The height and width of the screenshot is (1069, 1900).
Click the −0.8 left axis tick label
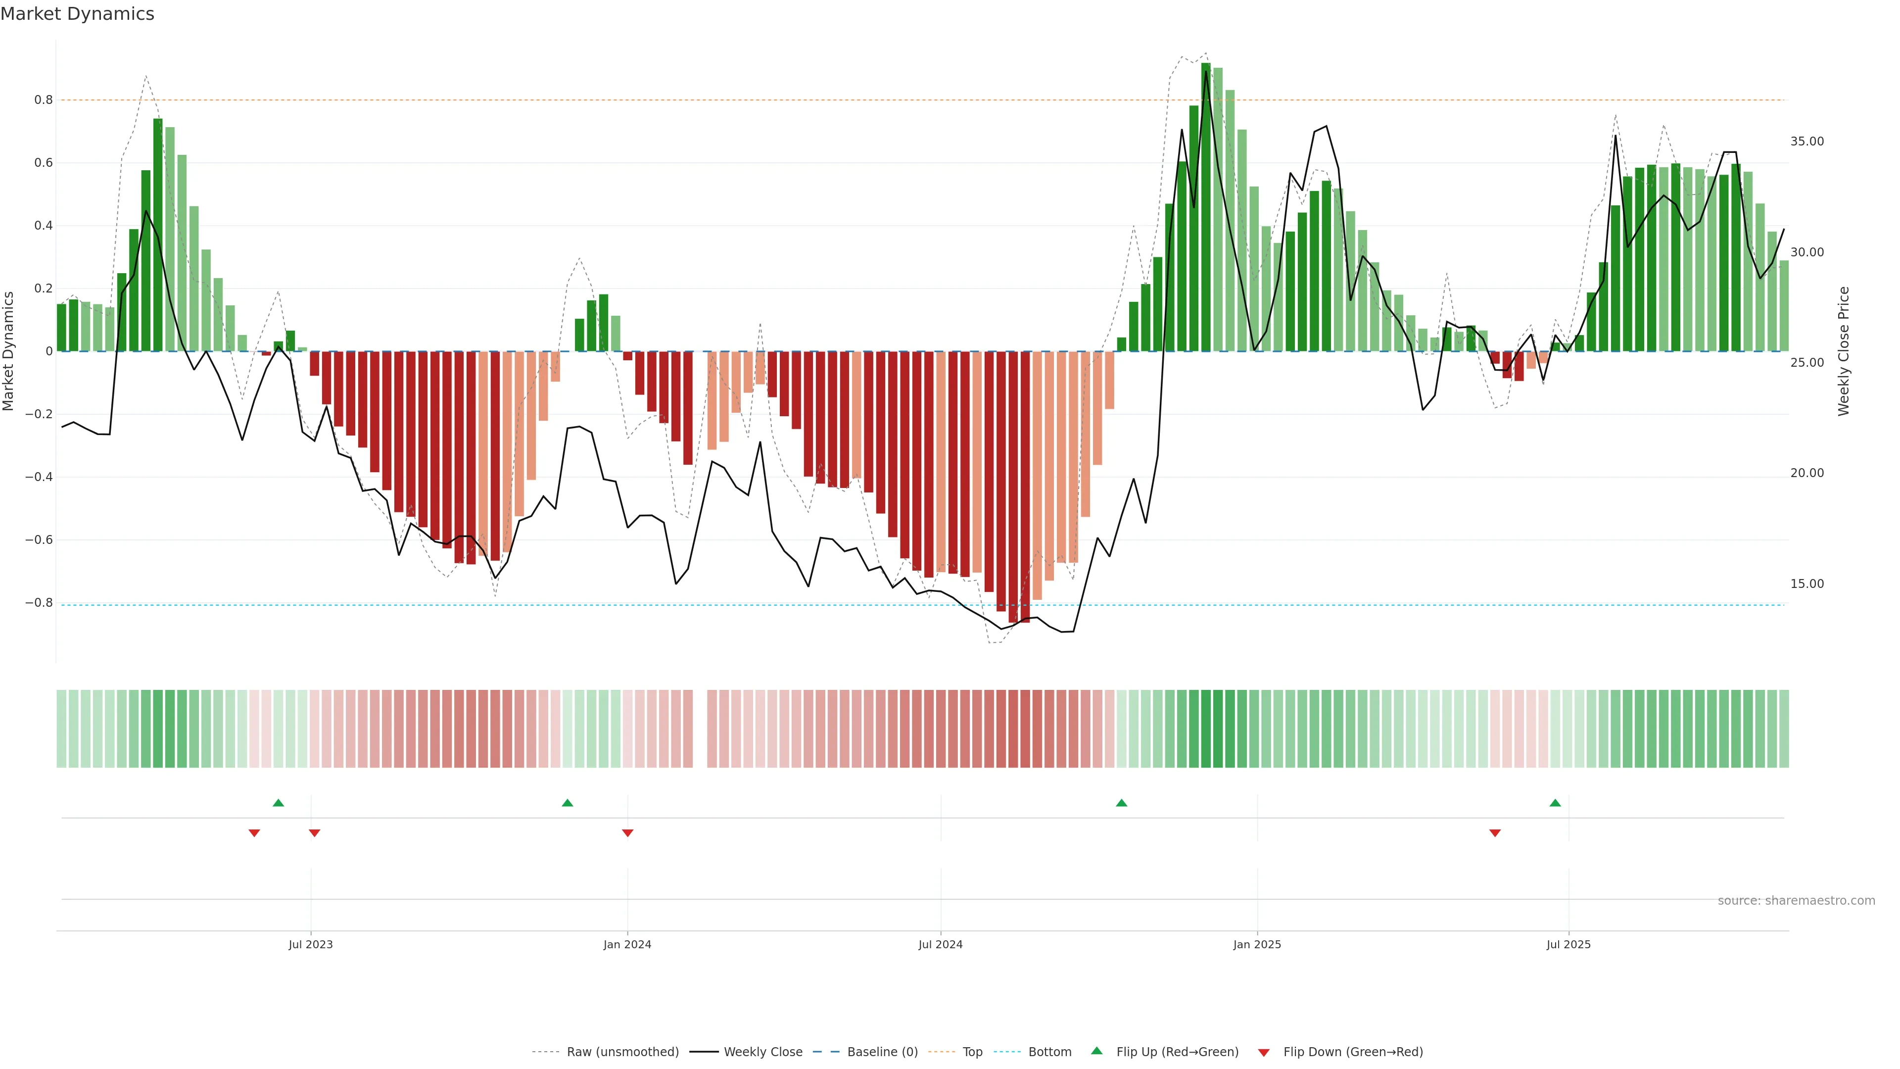click(39, 603)
